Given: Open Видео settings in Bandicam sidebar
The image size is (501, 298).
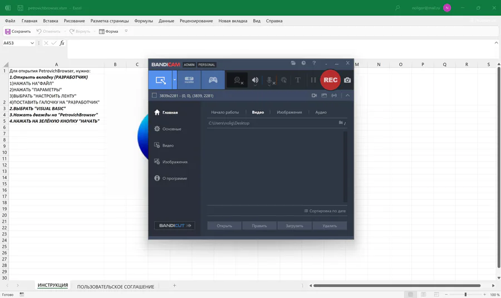Looking at the screenshot, I should point(164,145).
